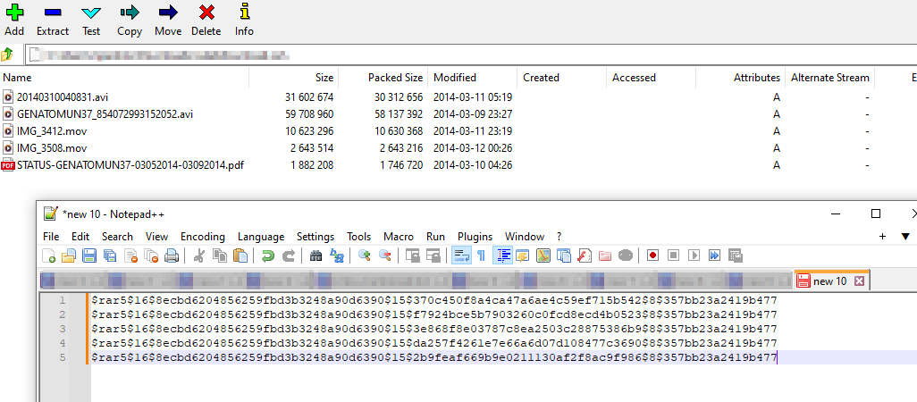
Task: Toggle file monitoring eye icon
Action: (625, 255)
